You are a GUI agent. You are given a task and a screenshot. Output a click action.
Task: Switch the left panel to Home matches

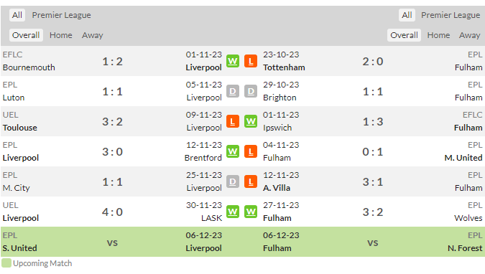61,35
